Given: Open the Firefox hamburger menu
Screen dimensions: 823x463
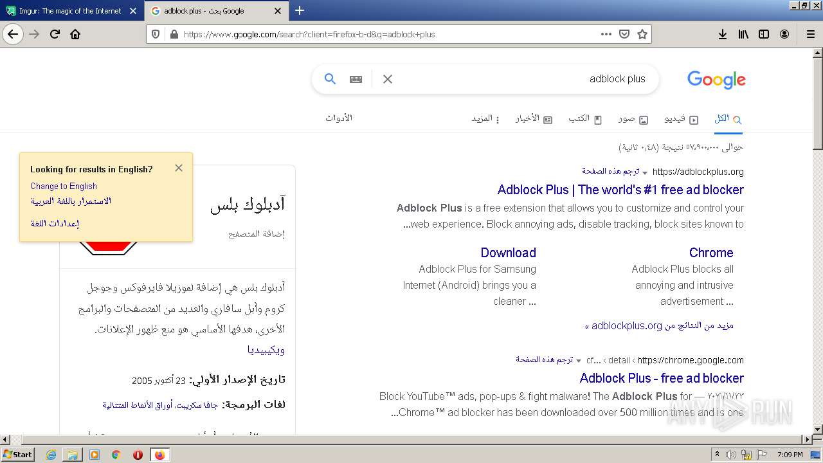Looking at the screenshot, I should click(x=811, y=34).
